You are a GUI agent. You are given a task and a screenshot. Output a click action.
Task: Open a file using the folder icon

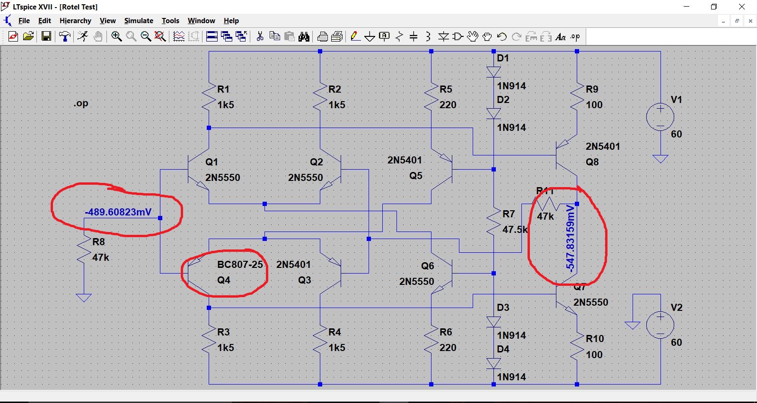tap(28, 36)
